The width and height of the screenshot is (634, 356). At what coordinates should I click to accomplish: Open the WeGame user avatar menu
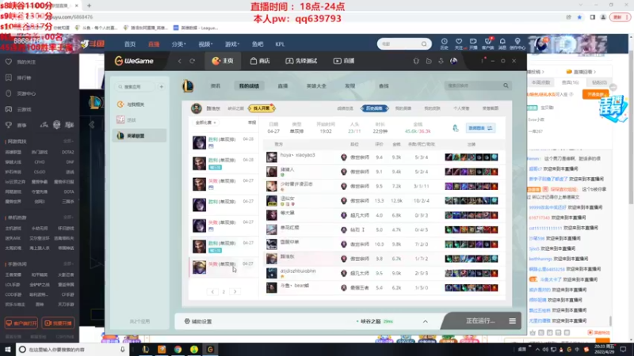click(453, 61)
